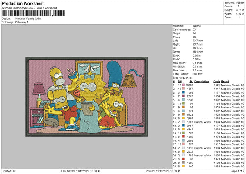Click the "Stop Sequence:" heading
Viewport: 246px width, 174px height.
point(182,78)
